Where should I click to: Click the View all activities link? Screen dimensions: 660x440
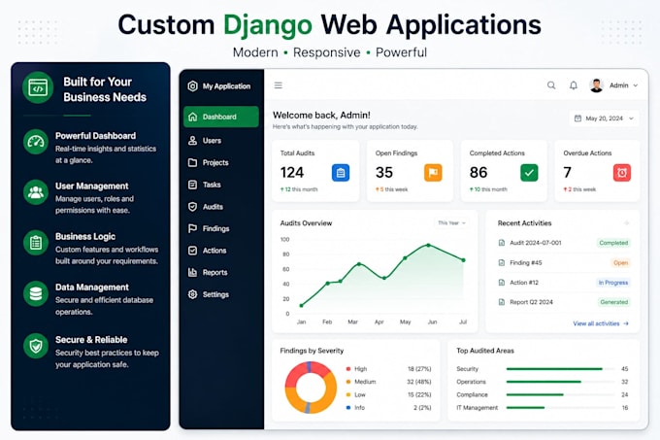pos(601,323)
